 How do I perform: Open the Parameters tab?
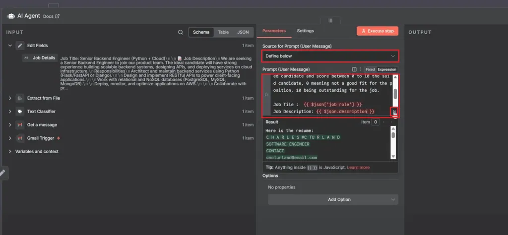[274, 31]
